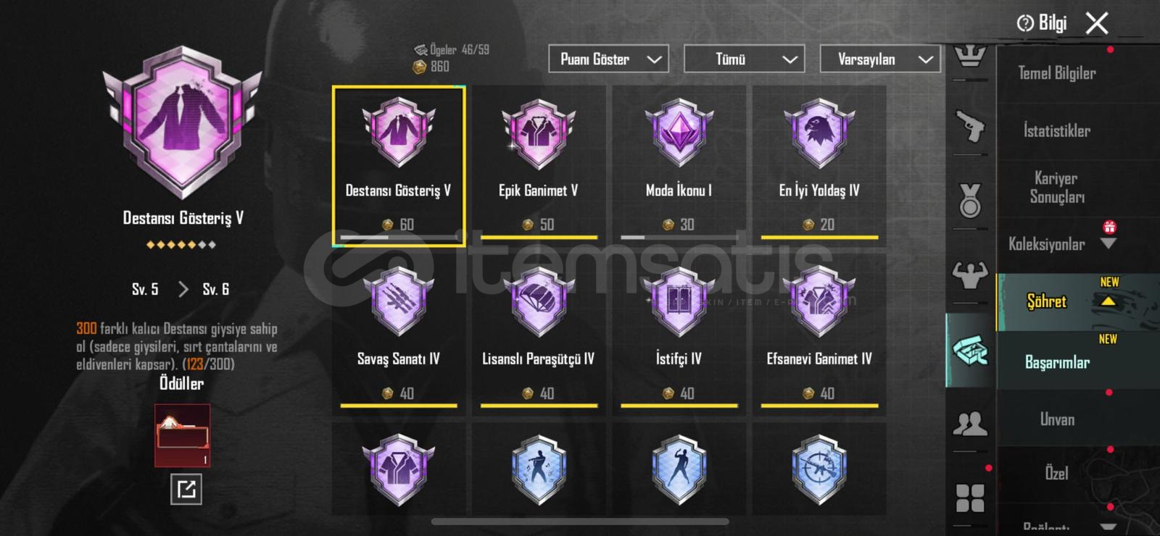
Task: Expand the Koleksiyonlar menu arrow
Action: (1108, 244)
